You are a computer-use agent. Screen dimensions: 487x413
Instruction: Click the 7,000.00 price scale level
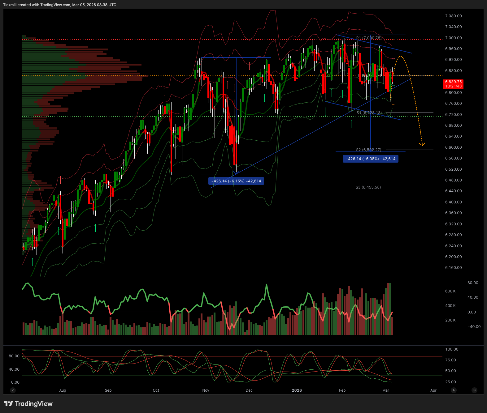pyautogui.click(x=453, y=38)
